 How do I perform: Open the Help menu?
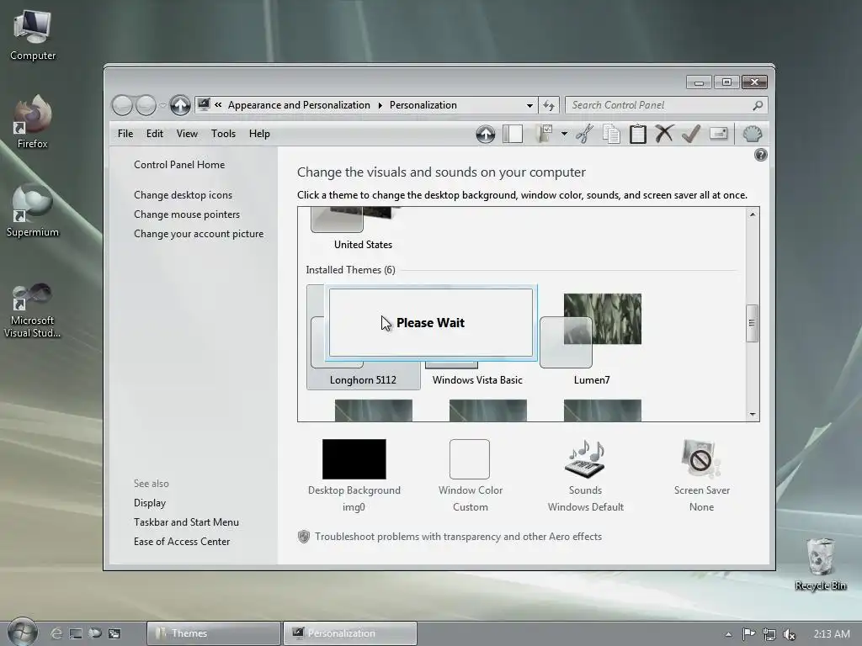pos(259,134)
